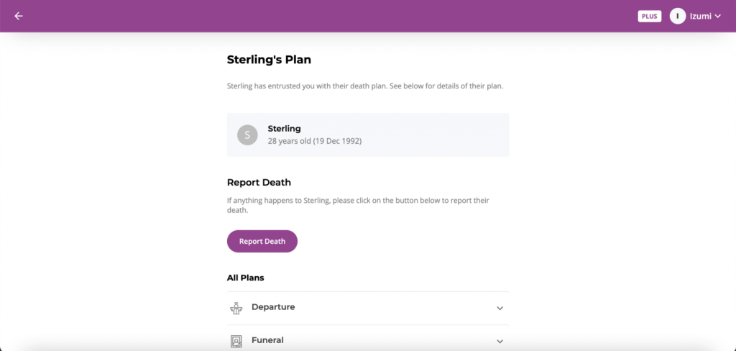Image resolution: width=736 pixels, height=351 pixels.
Task: Click the Report Death section heading
Action: coord(259,182)
